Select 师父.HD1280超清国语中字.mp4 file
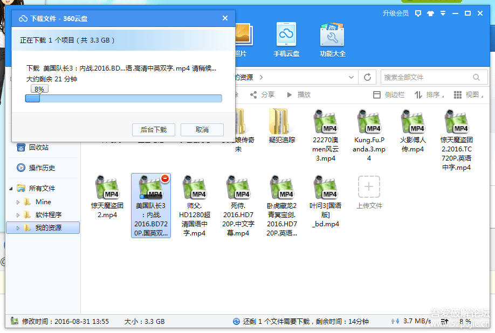The width and height of the screenshot is (495, 333). coord(195,206)
